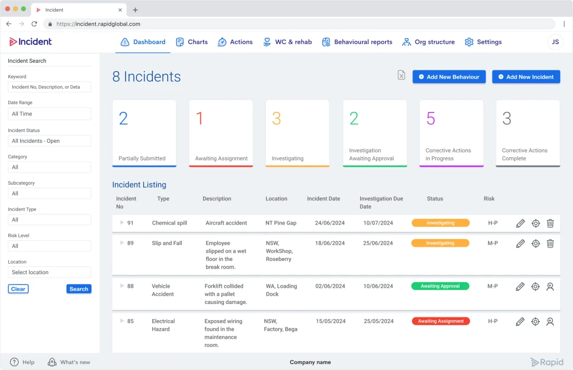Image resolution: width=573 pixels, height=370 pixels.
Task: Open target icon for incident 85
Action: coord(536,322)
